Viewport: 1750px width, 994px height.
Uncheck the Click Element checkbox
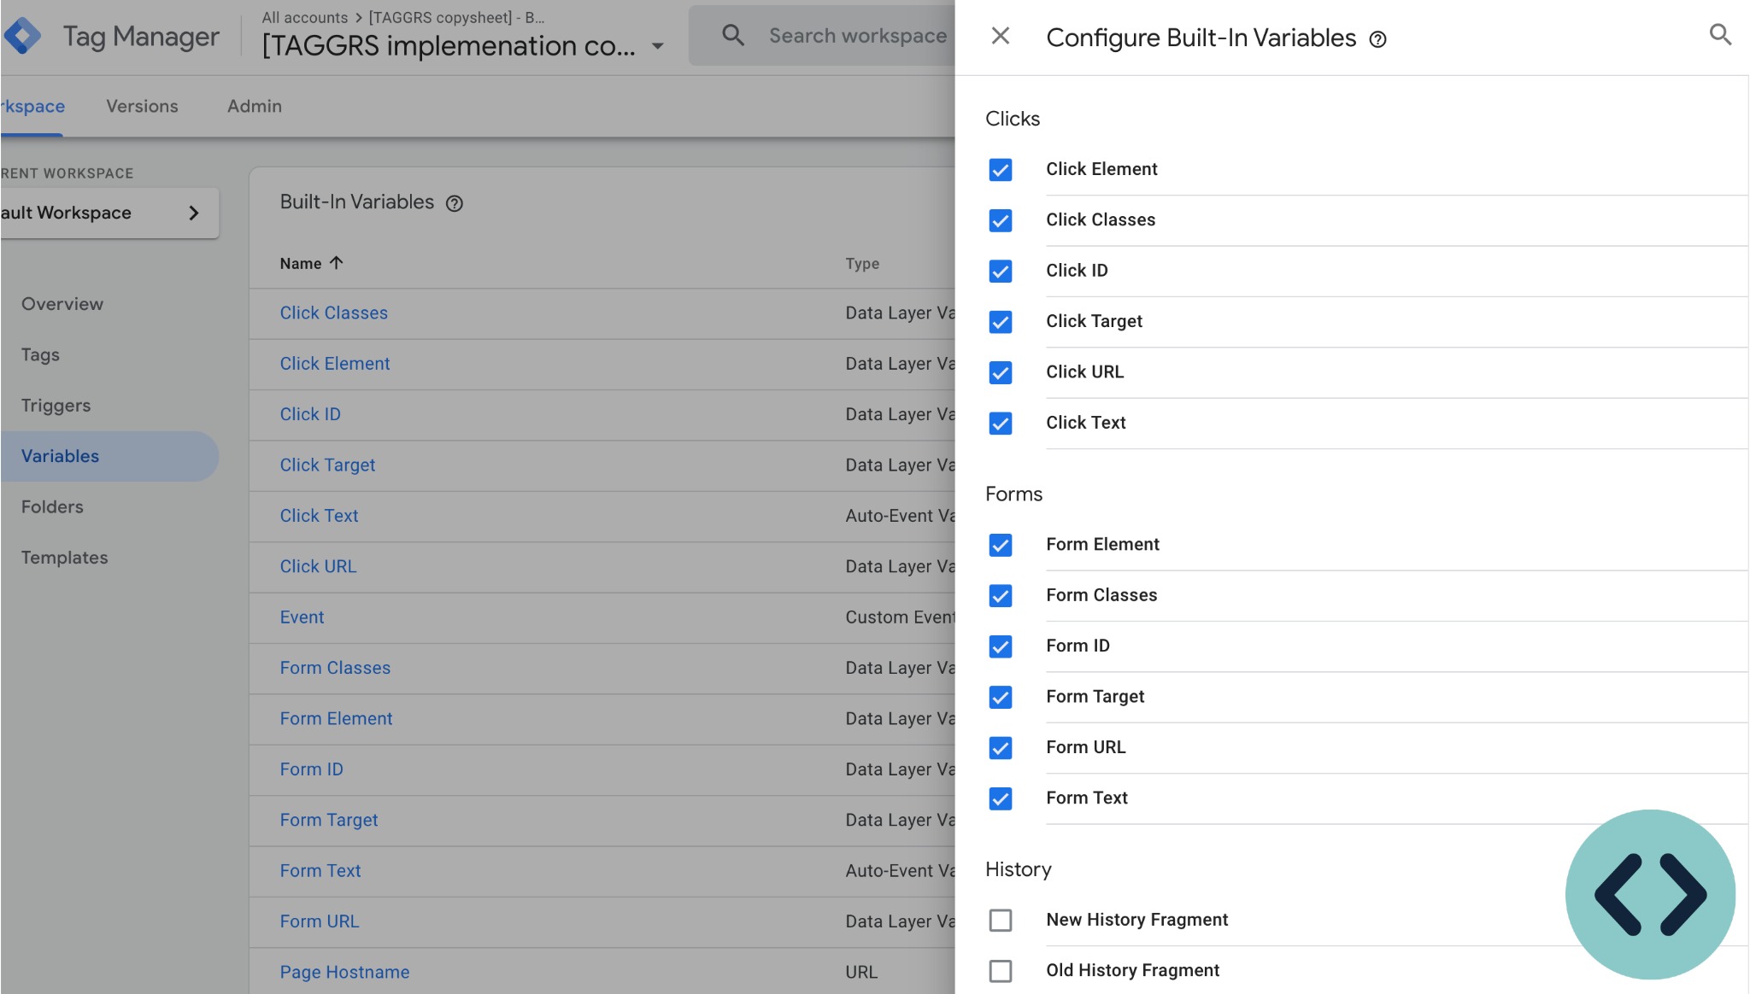(x=1001, y=170)
